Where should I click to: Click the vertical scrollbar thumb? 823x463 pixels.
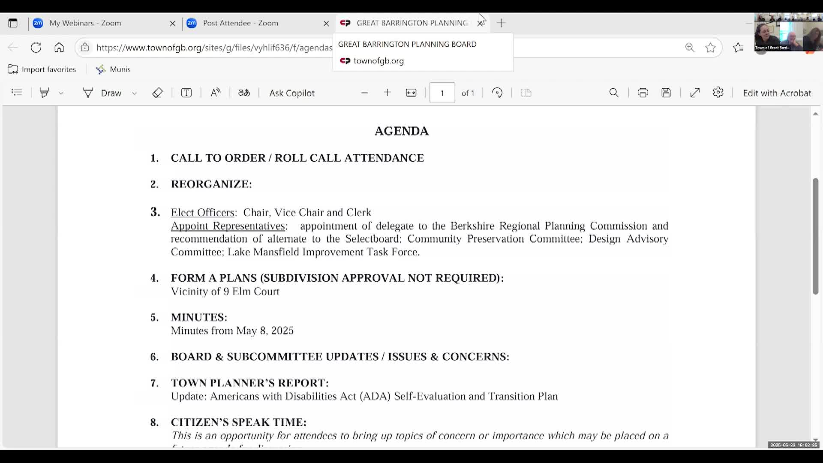coord(815,236)
